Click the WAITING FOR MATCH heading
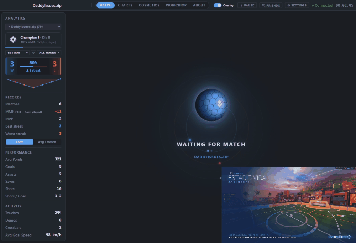This screenshot has height=243, width=356. [211, 144]
